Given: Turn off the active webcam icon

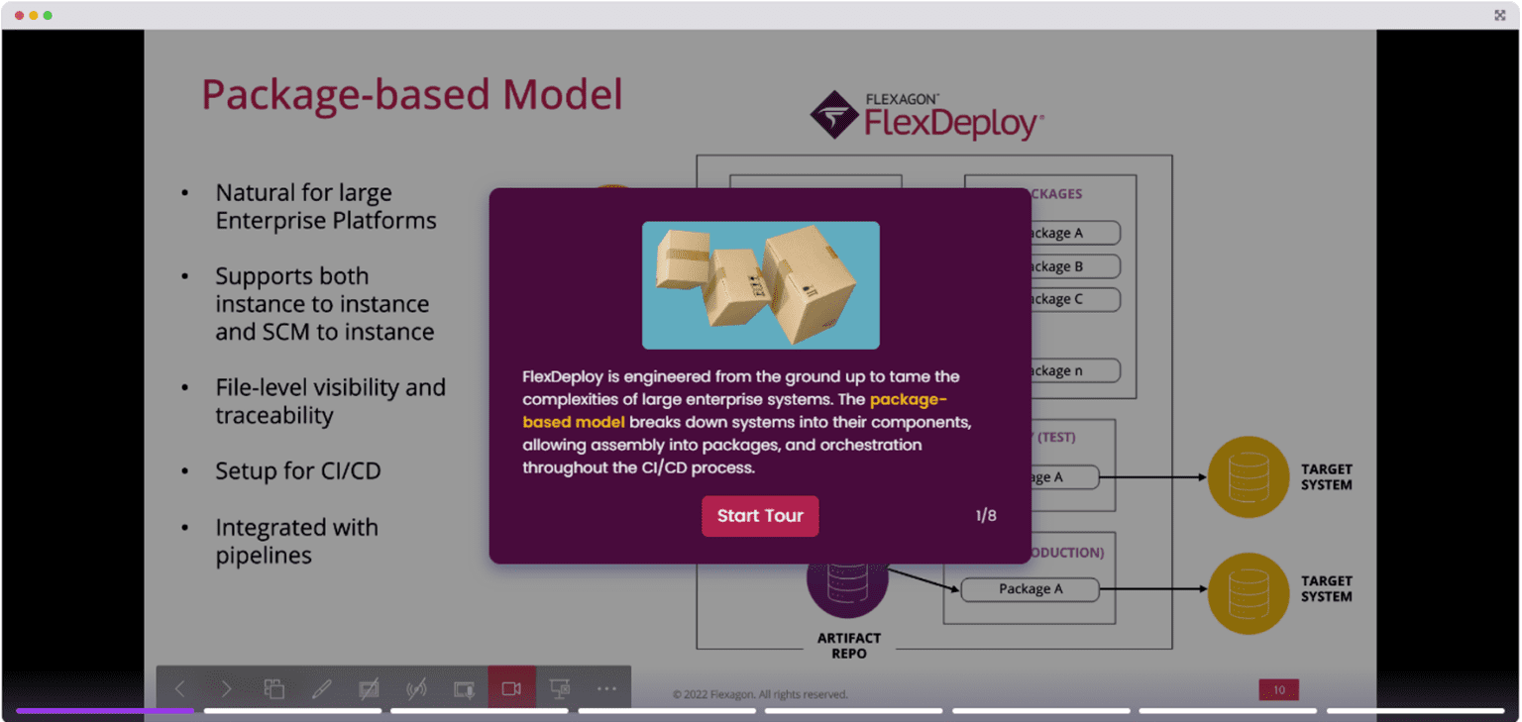Looking at the screenshot, I should pyautogui.click(x=511, y=688).
